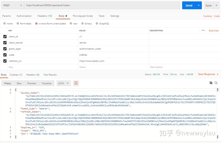The image size is (221, 143).
Task: Click the value 'authorization_code'
Action: [x=90, y=49]
